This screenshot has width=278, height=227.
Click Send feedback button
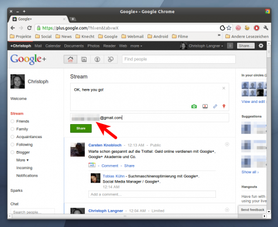click(252, 209)
